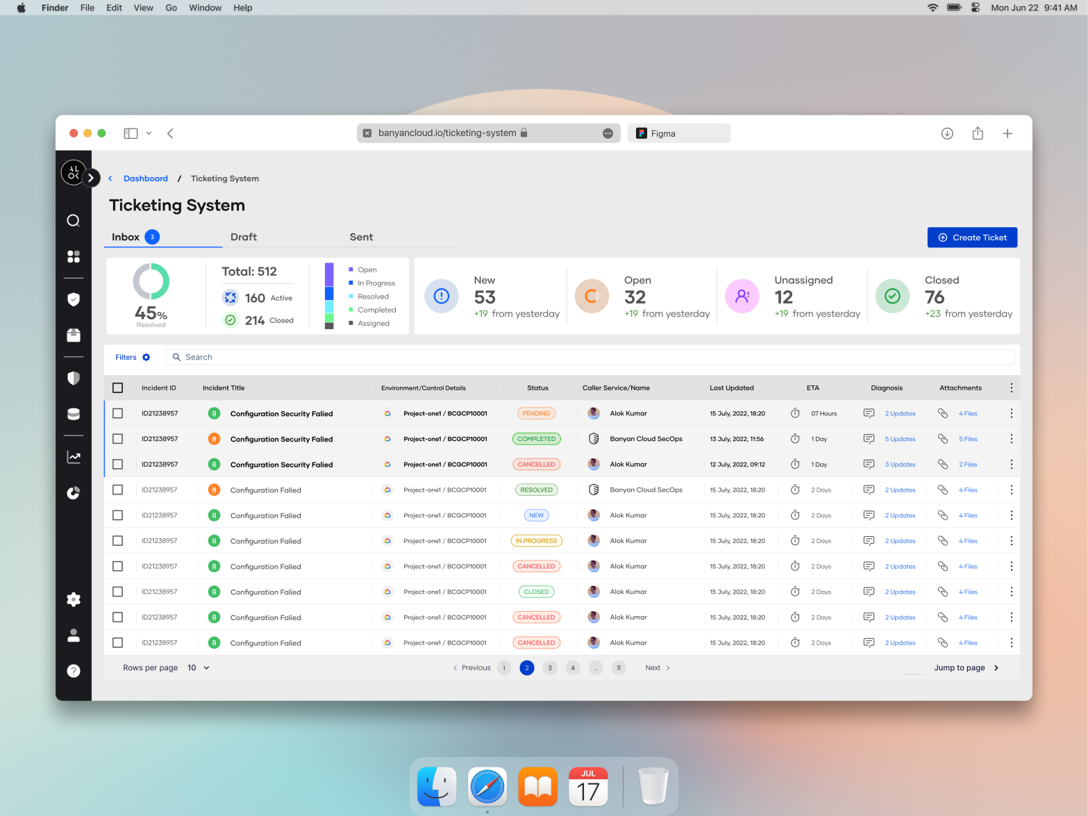1088x816 pixels.
Task: Open the search sidebar icon
Action: (x=74, y=220)
